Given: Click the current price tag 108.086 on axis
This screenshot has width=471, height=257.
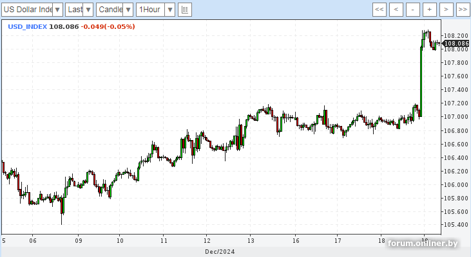Looking at the screenshot, I should (456, 44).
